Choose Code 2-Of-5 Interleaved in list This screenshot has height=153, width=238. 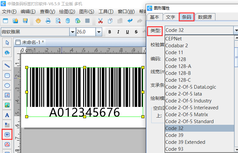click(200, 108)
